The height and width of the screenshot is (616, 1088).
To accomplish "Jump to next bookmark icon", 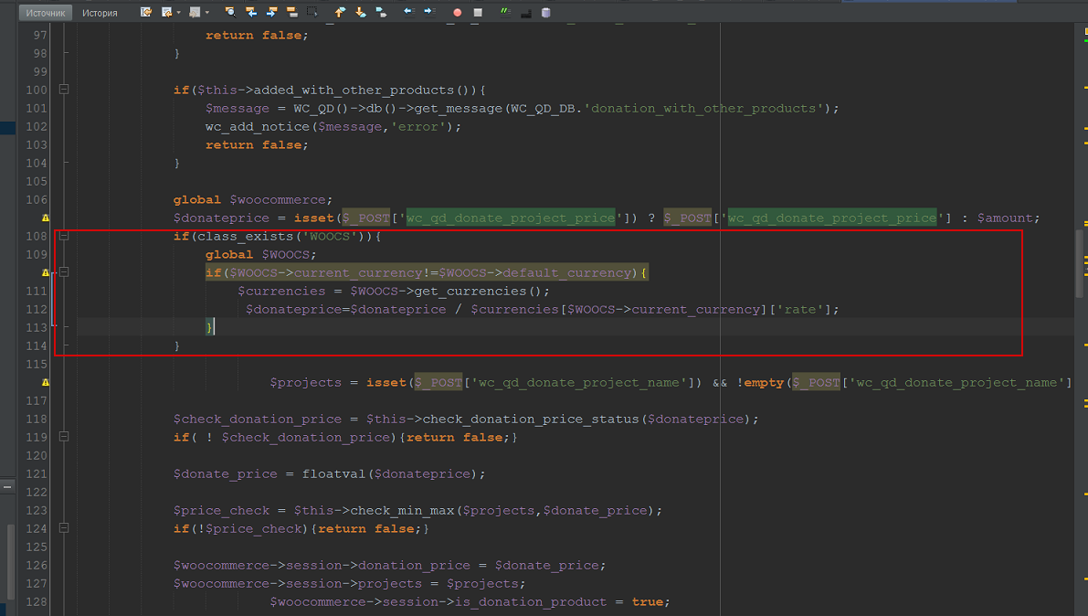I will tap(361, 12).
